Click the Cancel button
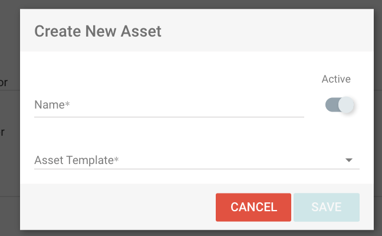The height and width of the screenshot is (236, 382). pyautogui.click(x=253, y=207)
